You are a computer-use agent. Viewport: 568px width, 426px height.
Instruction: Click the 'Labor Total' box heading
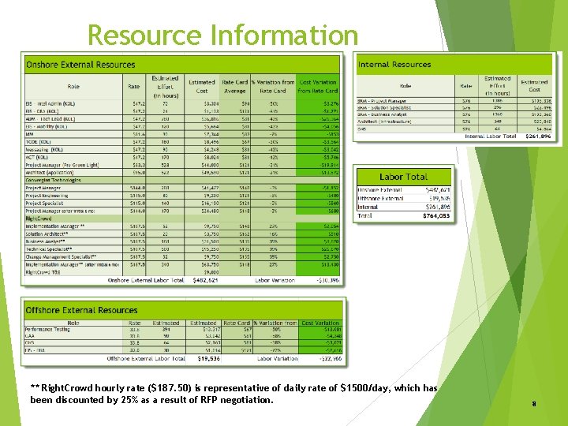coord(404,177)
